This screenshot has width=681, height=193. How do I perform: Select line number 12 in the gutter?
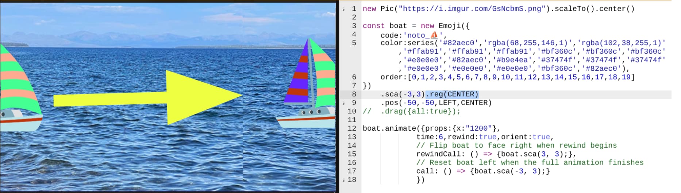click(352, 128)
